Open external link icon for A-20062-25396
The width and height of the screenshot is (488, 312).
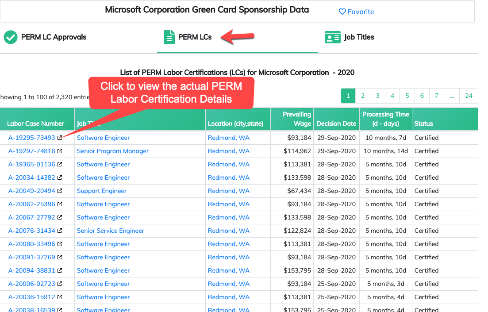[60, 204]
